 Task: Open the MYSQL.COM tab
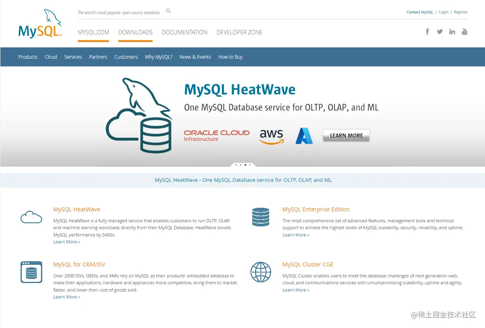tap(94, 32)
